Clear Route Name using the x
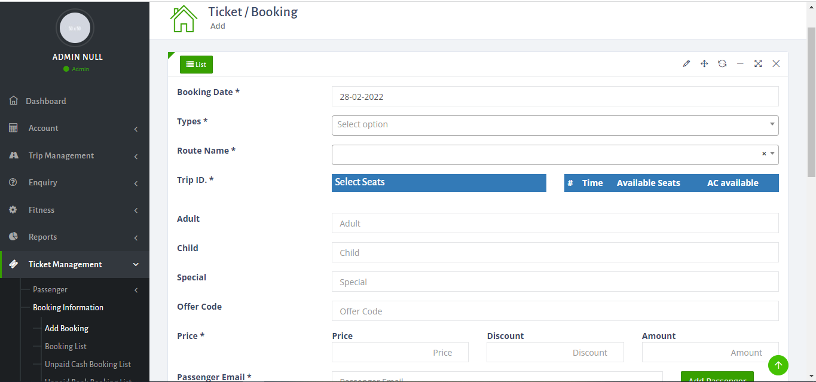Screen dimensions: 816x382 coord(763,154)
